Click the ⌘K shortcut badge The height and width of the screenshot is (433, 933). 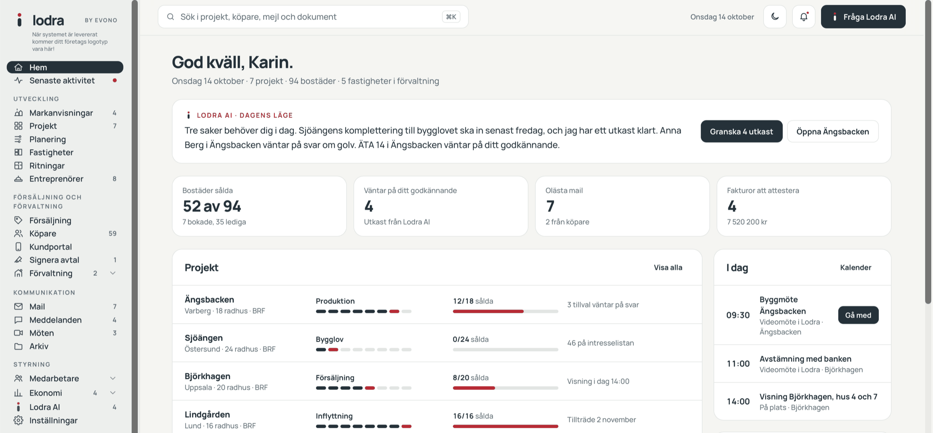451,17
